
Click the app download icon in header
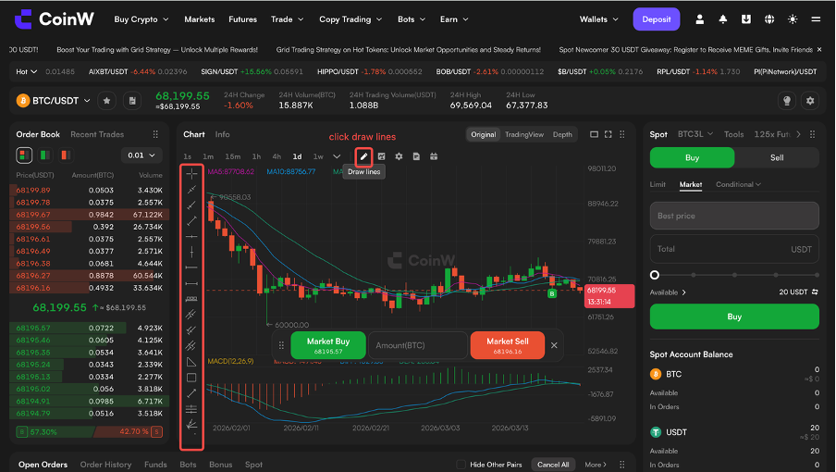tap(746, 19)
